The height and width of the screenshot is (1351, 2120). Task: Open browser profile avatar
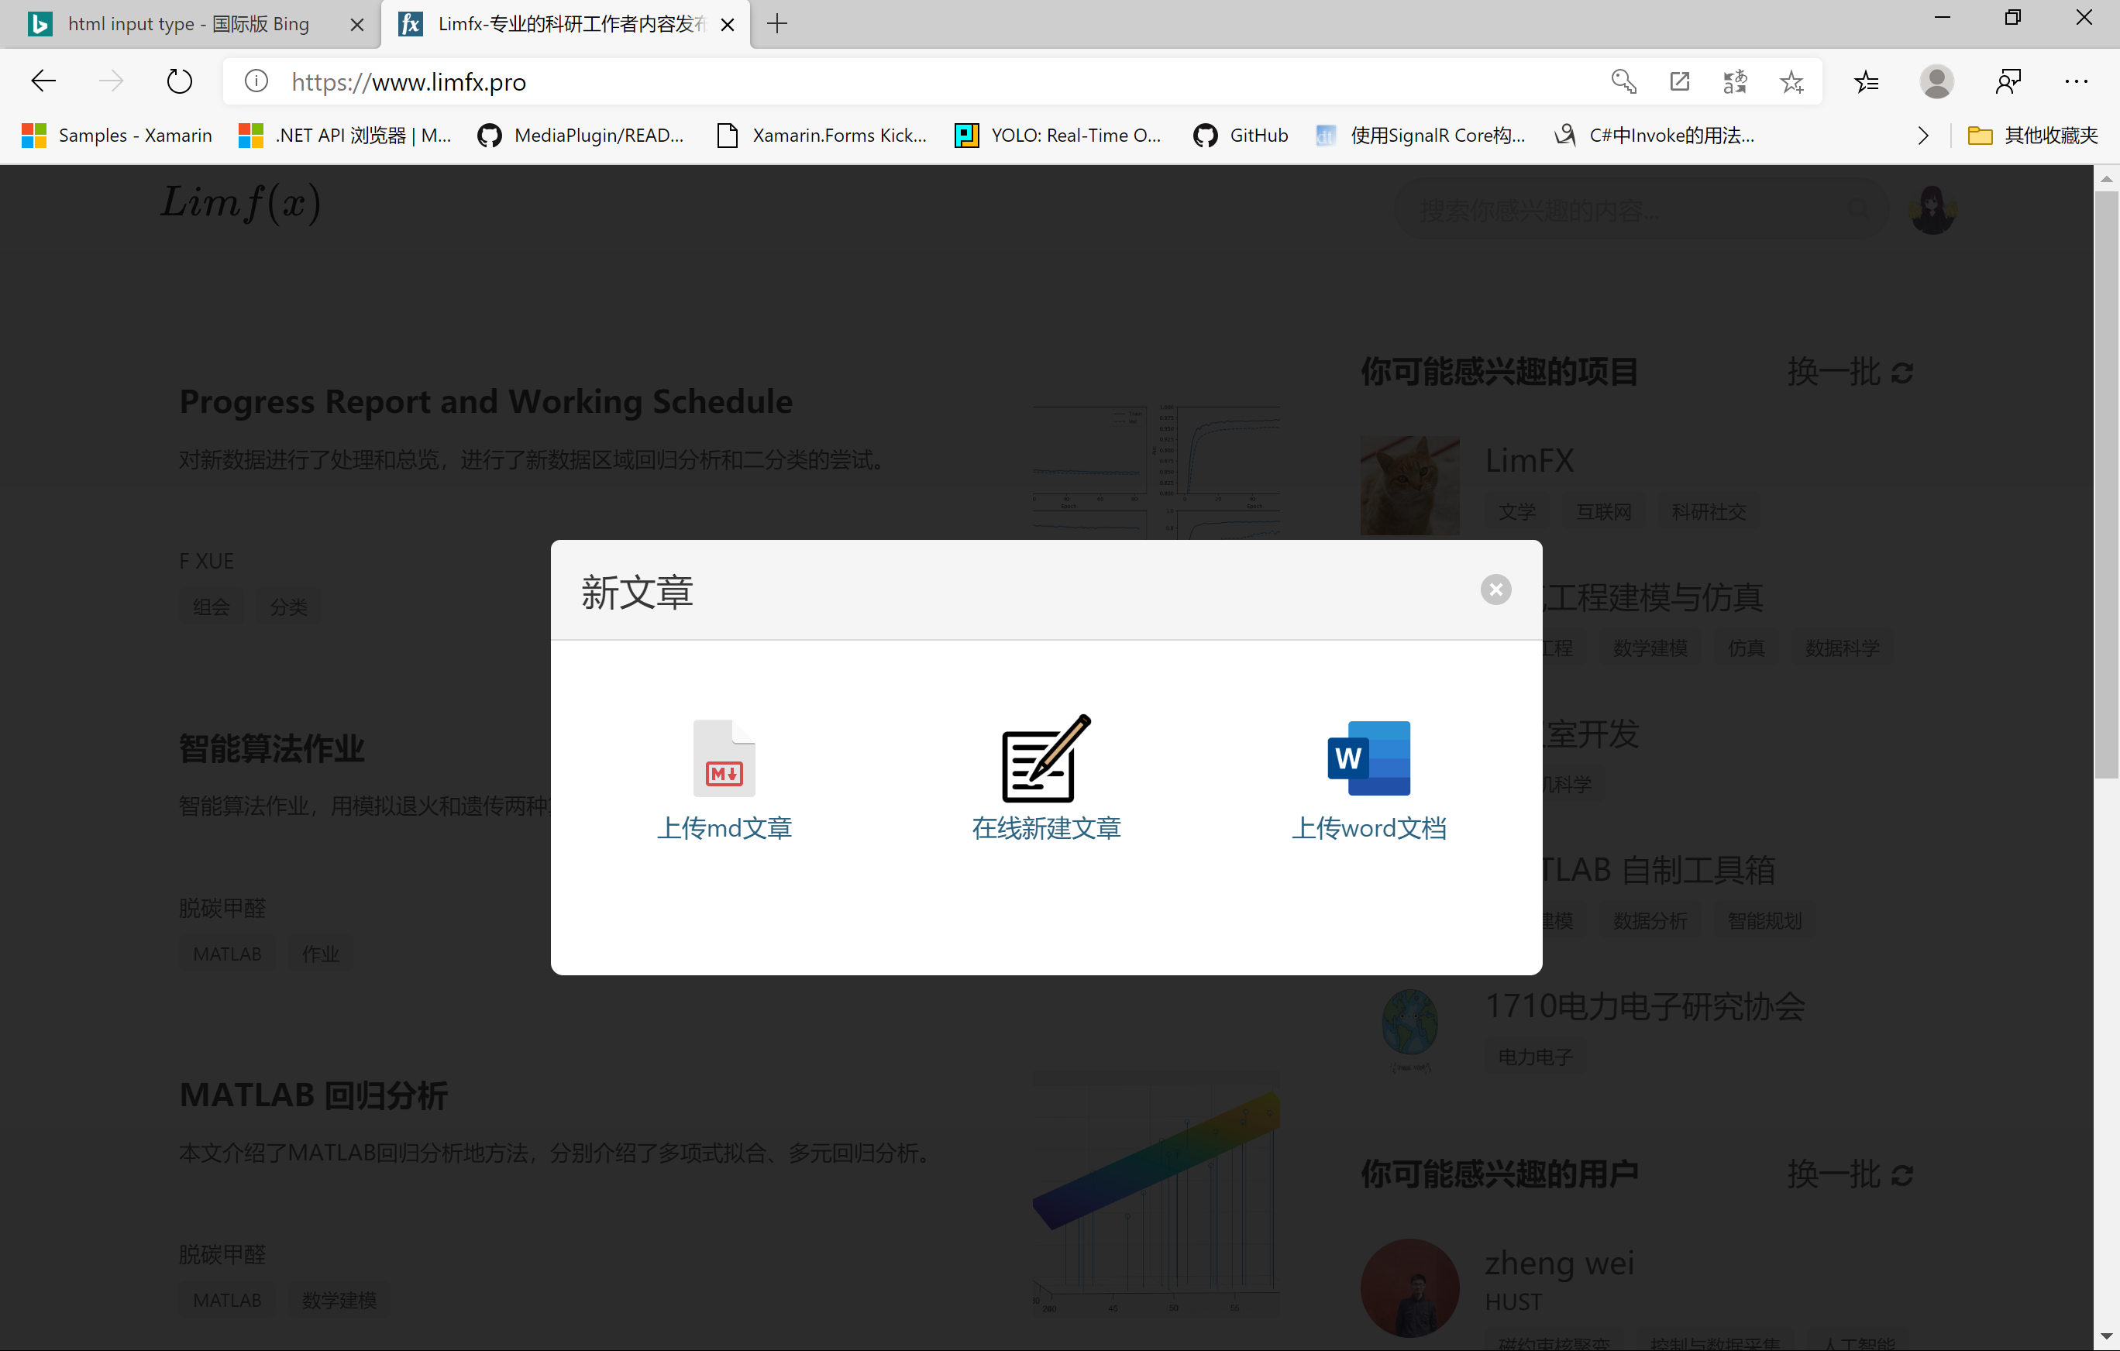[x=1936, y=82]
